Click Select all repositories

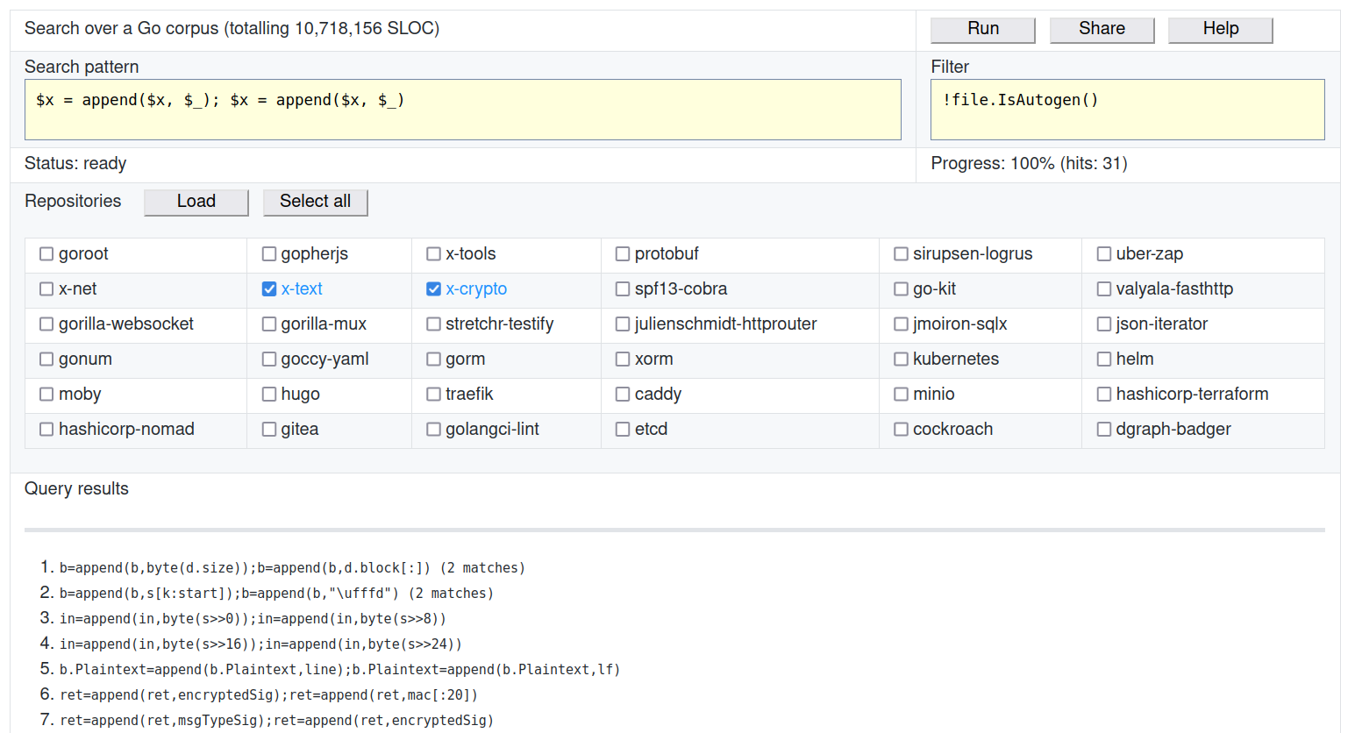pyautogui.click(x=315, y=202)
